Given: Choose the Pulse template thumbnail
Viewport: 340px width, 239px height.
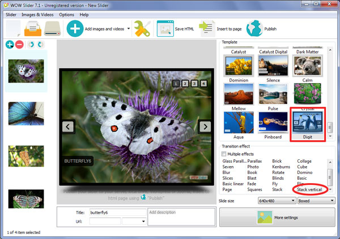Looking at the screenshot, I should [x=273, y=94].
